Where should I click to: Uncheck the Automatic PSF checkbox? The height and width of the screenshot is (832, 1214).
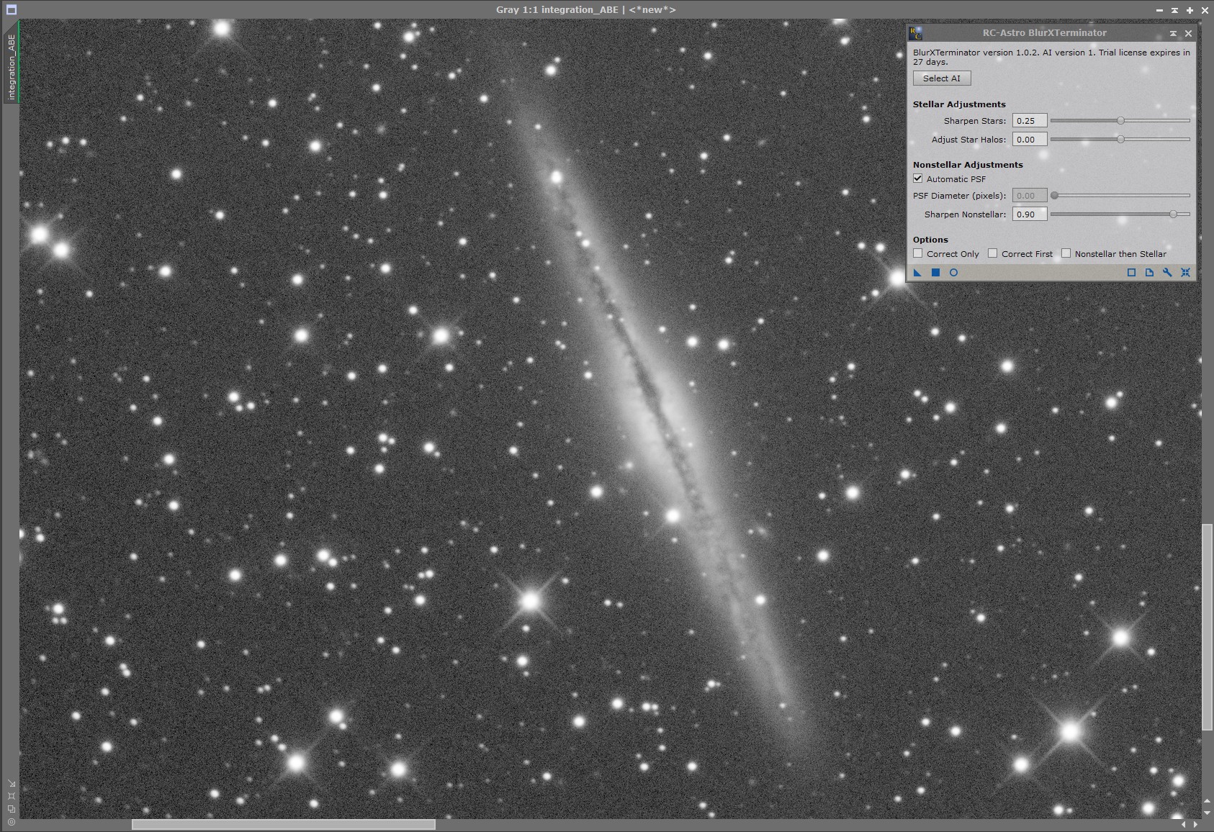[x=918, y=178]
